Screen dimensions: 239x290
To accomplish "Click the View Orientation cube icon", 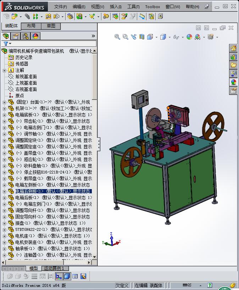I will point(150,37).
